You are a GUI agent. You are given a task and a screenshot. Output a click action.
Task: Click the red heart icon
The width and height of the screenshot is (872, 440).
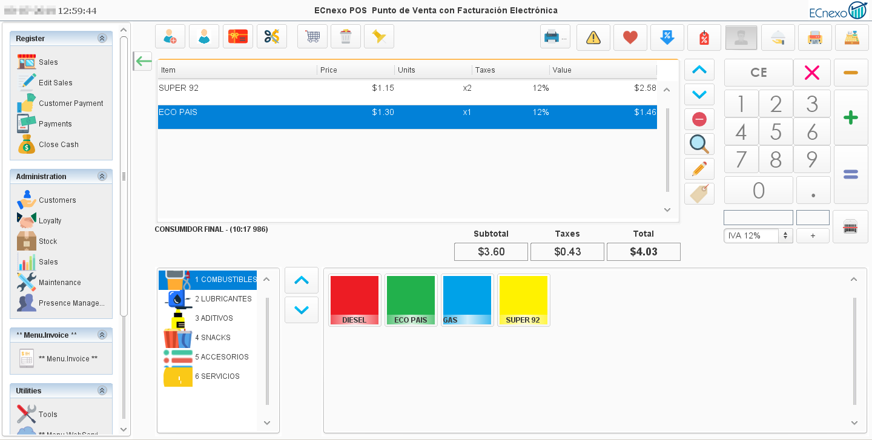[630, 38]
